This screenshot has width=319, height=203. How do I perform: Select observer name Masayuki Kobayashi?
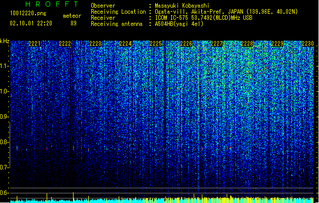click(182, 6)
